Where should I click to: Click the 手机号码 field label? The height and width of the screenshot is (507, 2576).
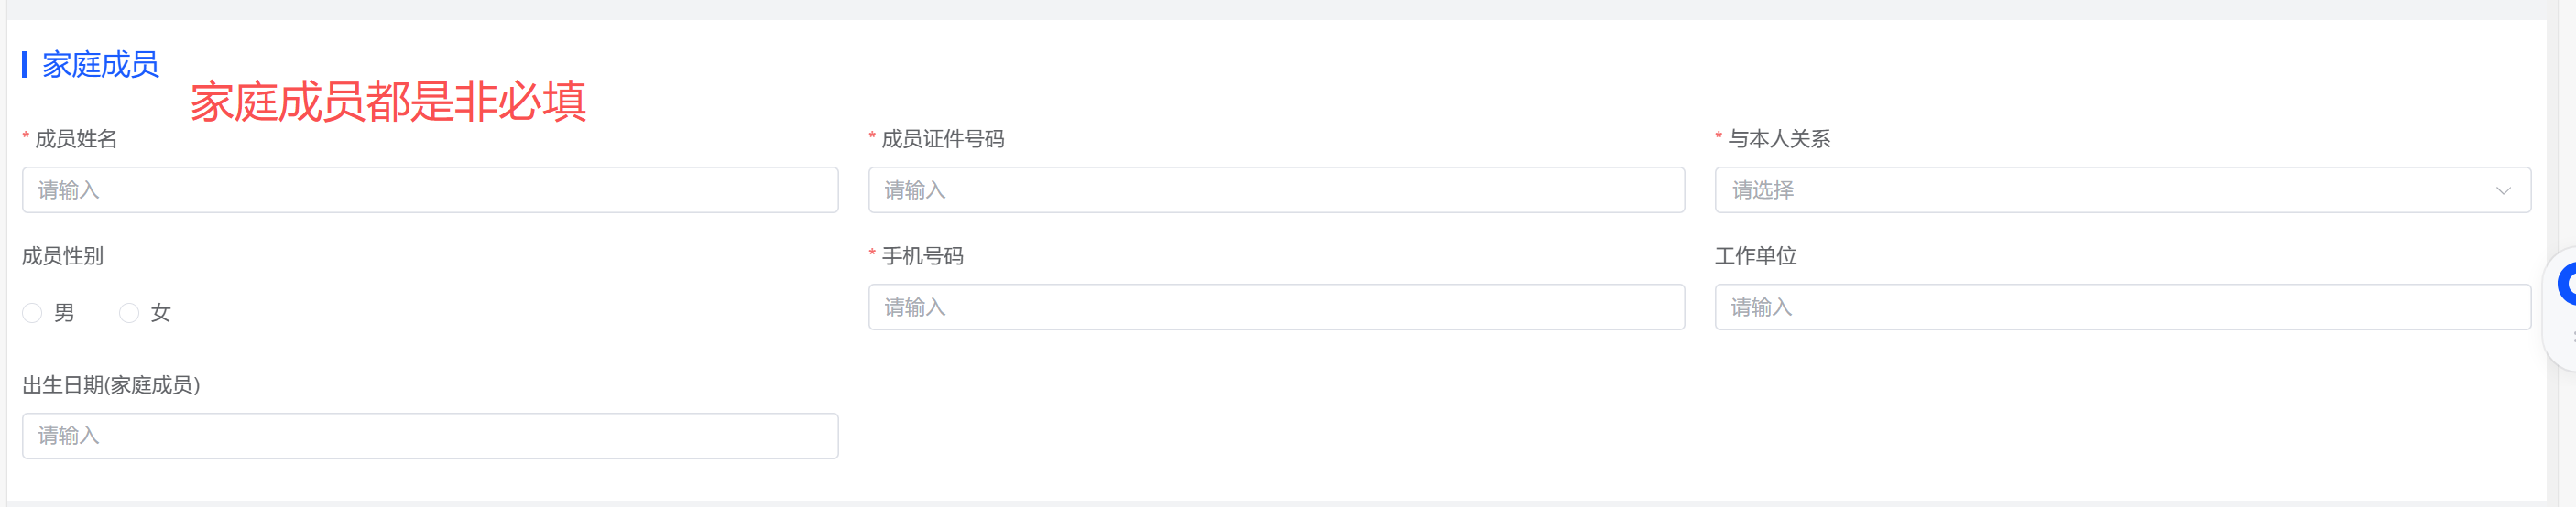click(x=922, y=256)
